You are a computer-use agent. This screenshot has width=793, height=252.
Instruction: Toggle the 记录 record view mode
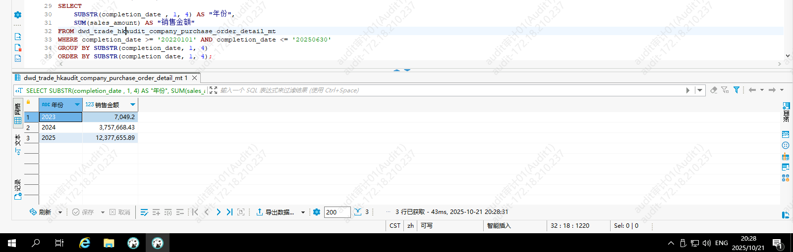coord(18,189)
